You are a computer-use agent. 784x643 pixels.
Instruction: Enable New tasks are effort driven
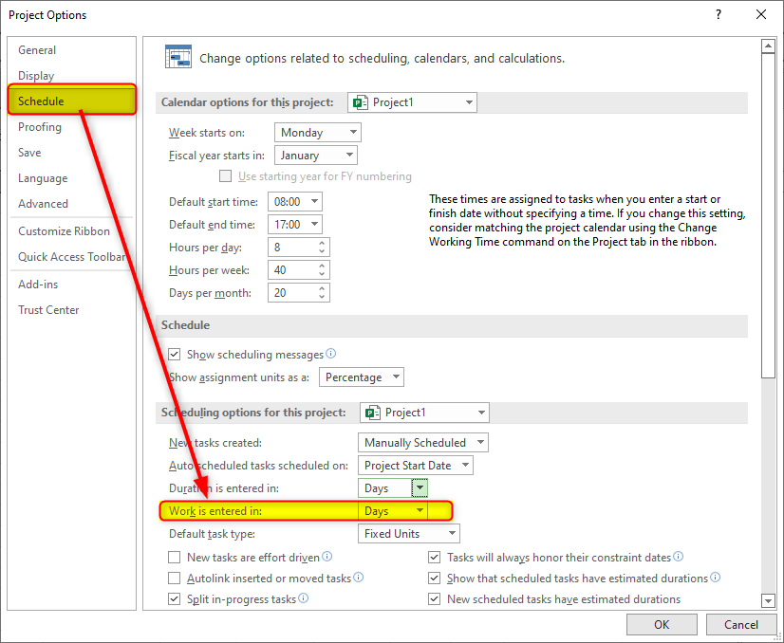point(174,558)
